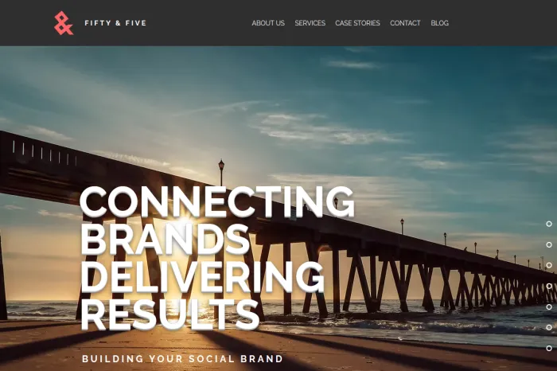Click the fourth dot in side navigation
This screenshot has height=371, width=557.
[549, 286]
